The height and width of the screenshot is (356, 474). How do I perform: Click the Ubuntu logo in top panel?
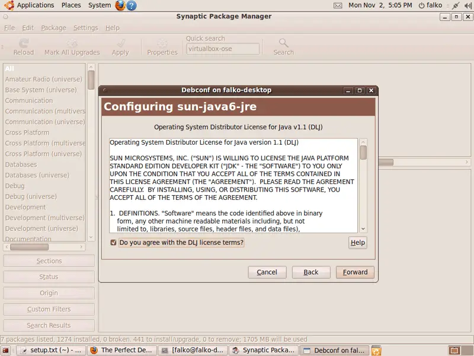click(9, 5)
